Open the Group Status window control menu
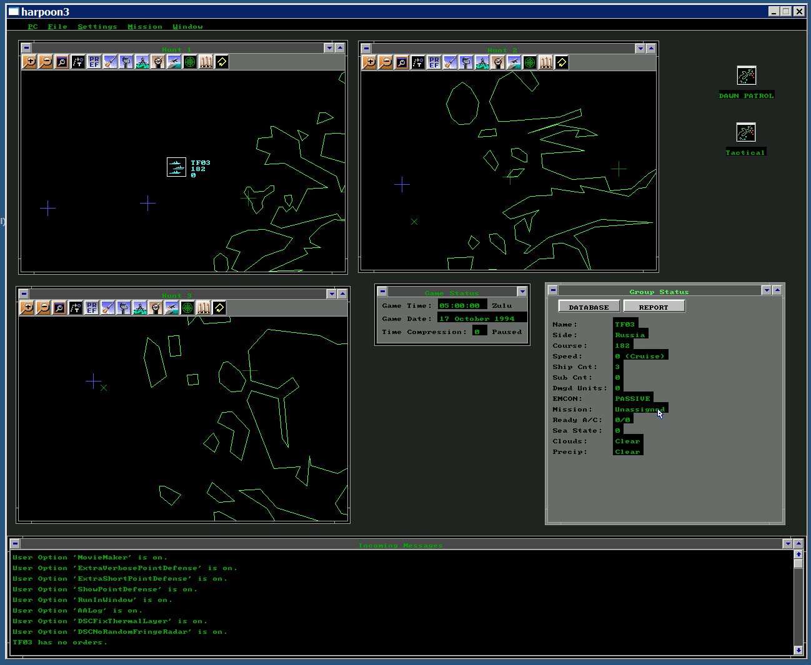 [x=553, y=290]
